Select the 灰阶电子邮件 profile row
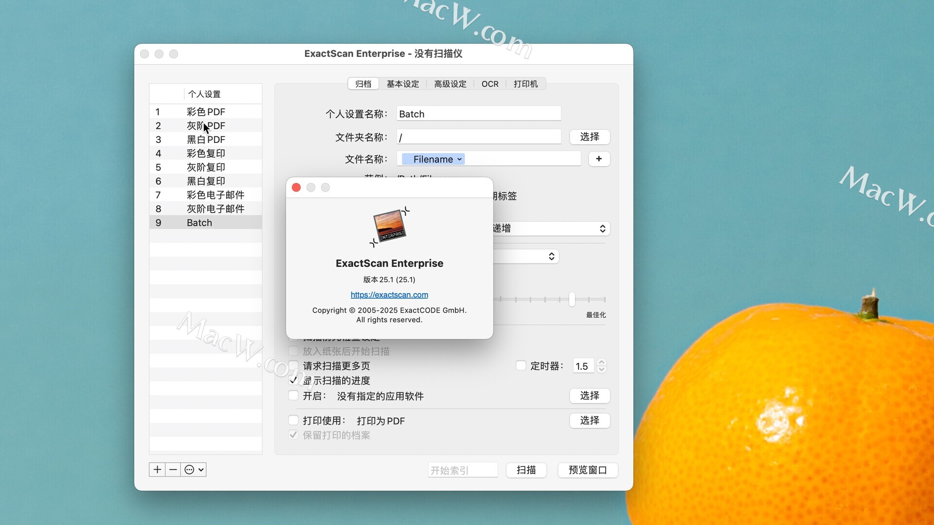Viewport: 934px width, 525px height. coord(206,209)
